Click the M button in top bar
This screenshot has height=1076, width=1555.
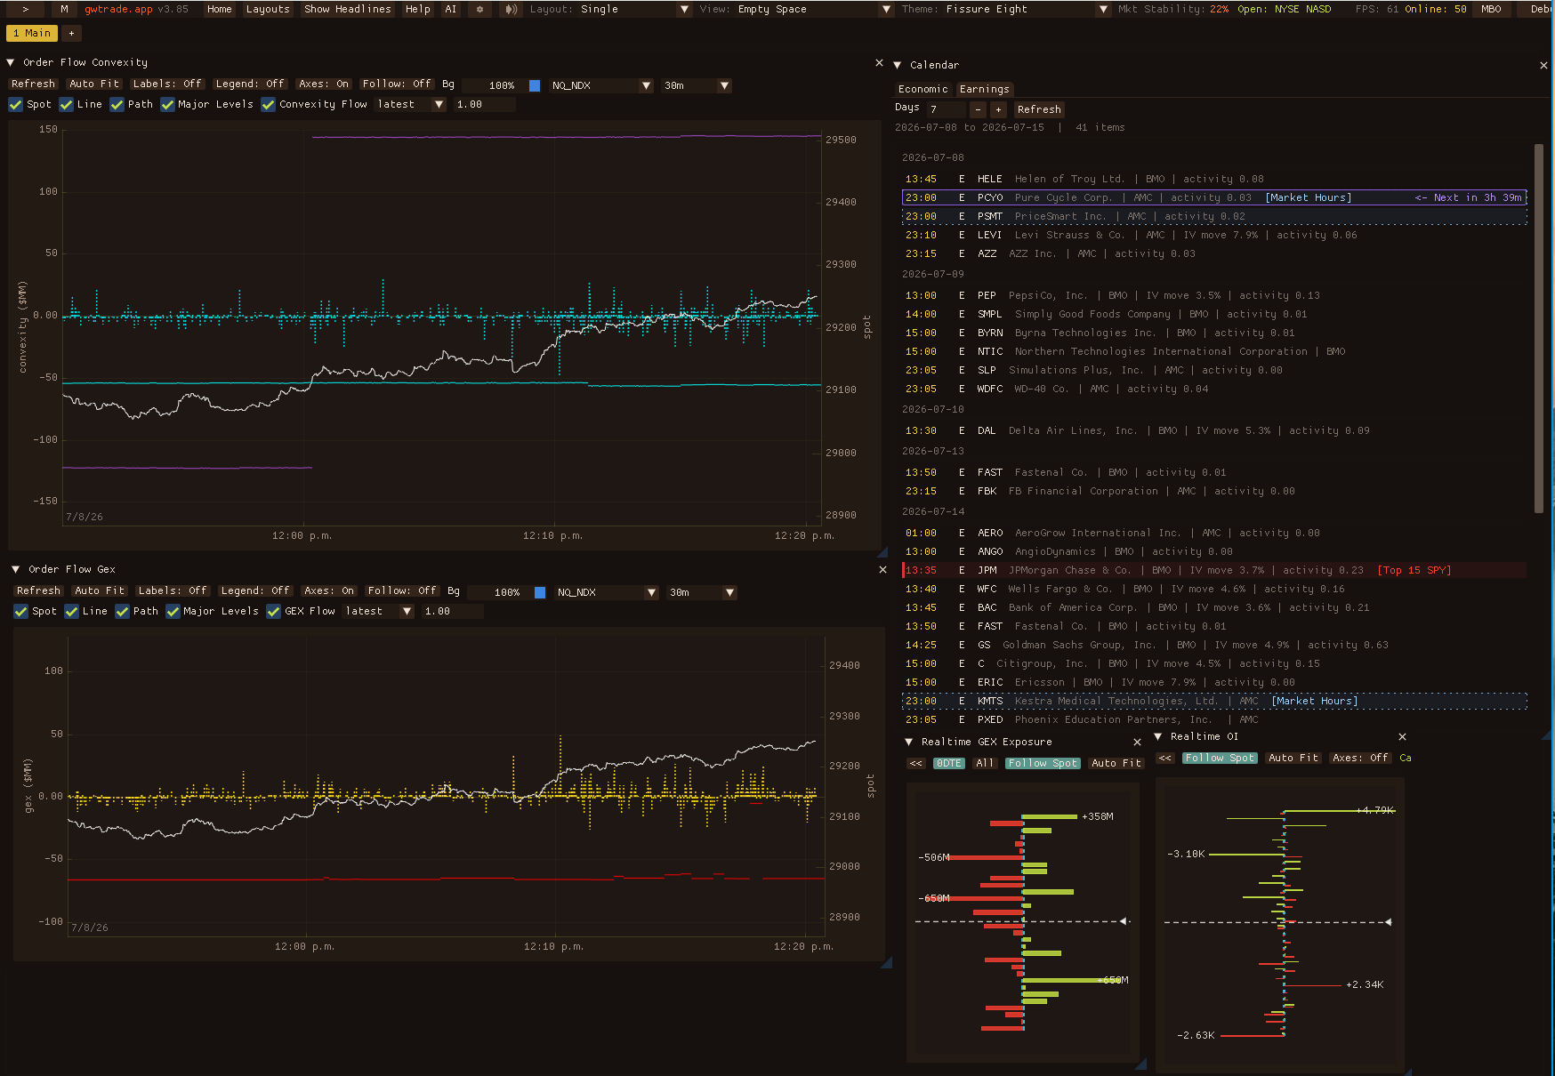tap(64, 9)
